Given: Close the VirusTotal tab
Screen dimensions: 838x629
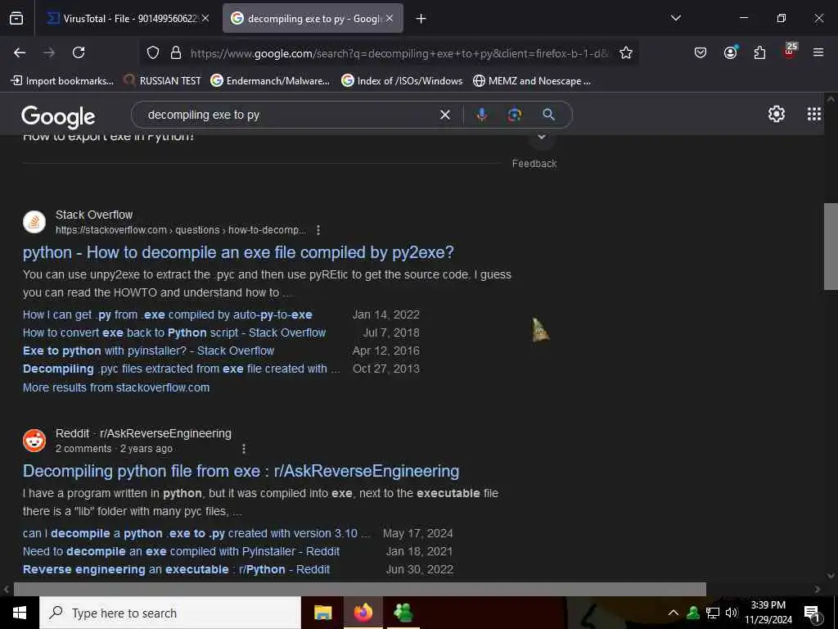Looking at the screenshot, I should [205, 18].
